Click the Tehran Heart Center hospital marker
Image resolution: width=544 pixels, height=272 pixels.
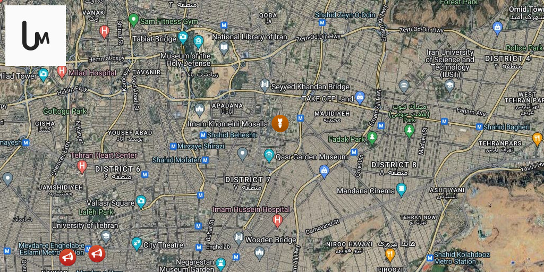click(x=82, y=167)
